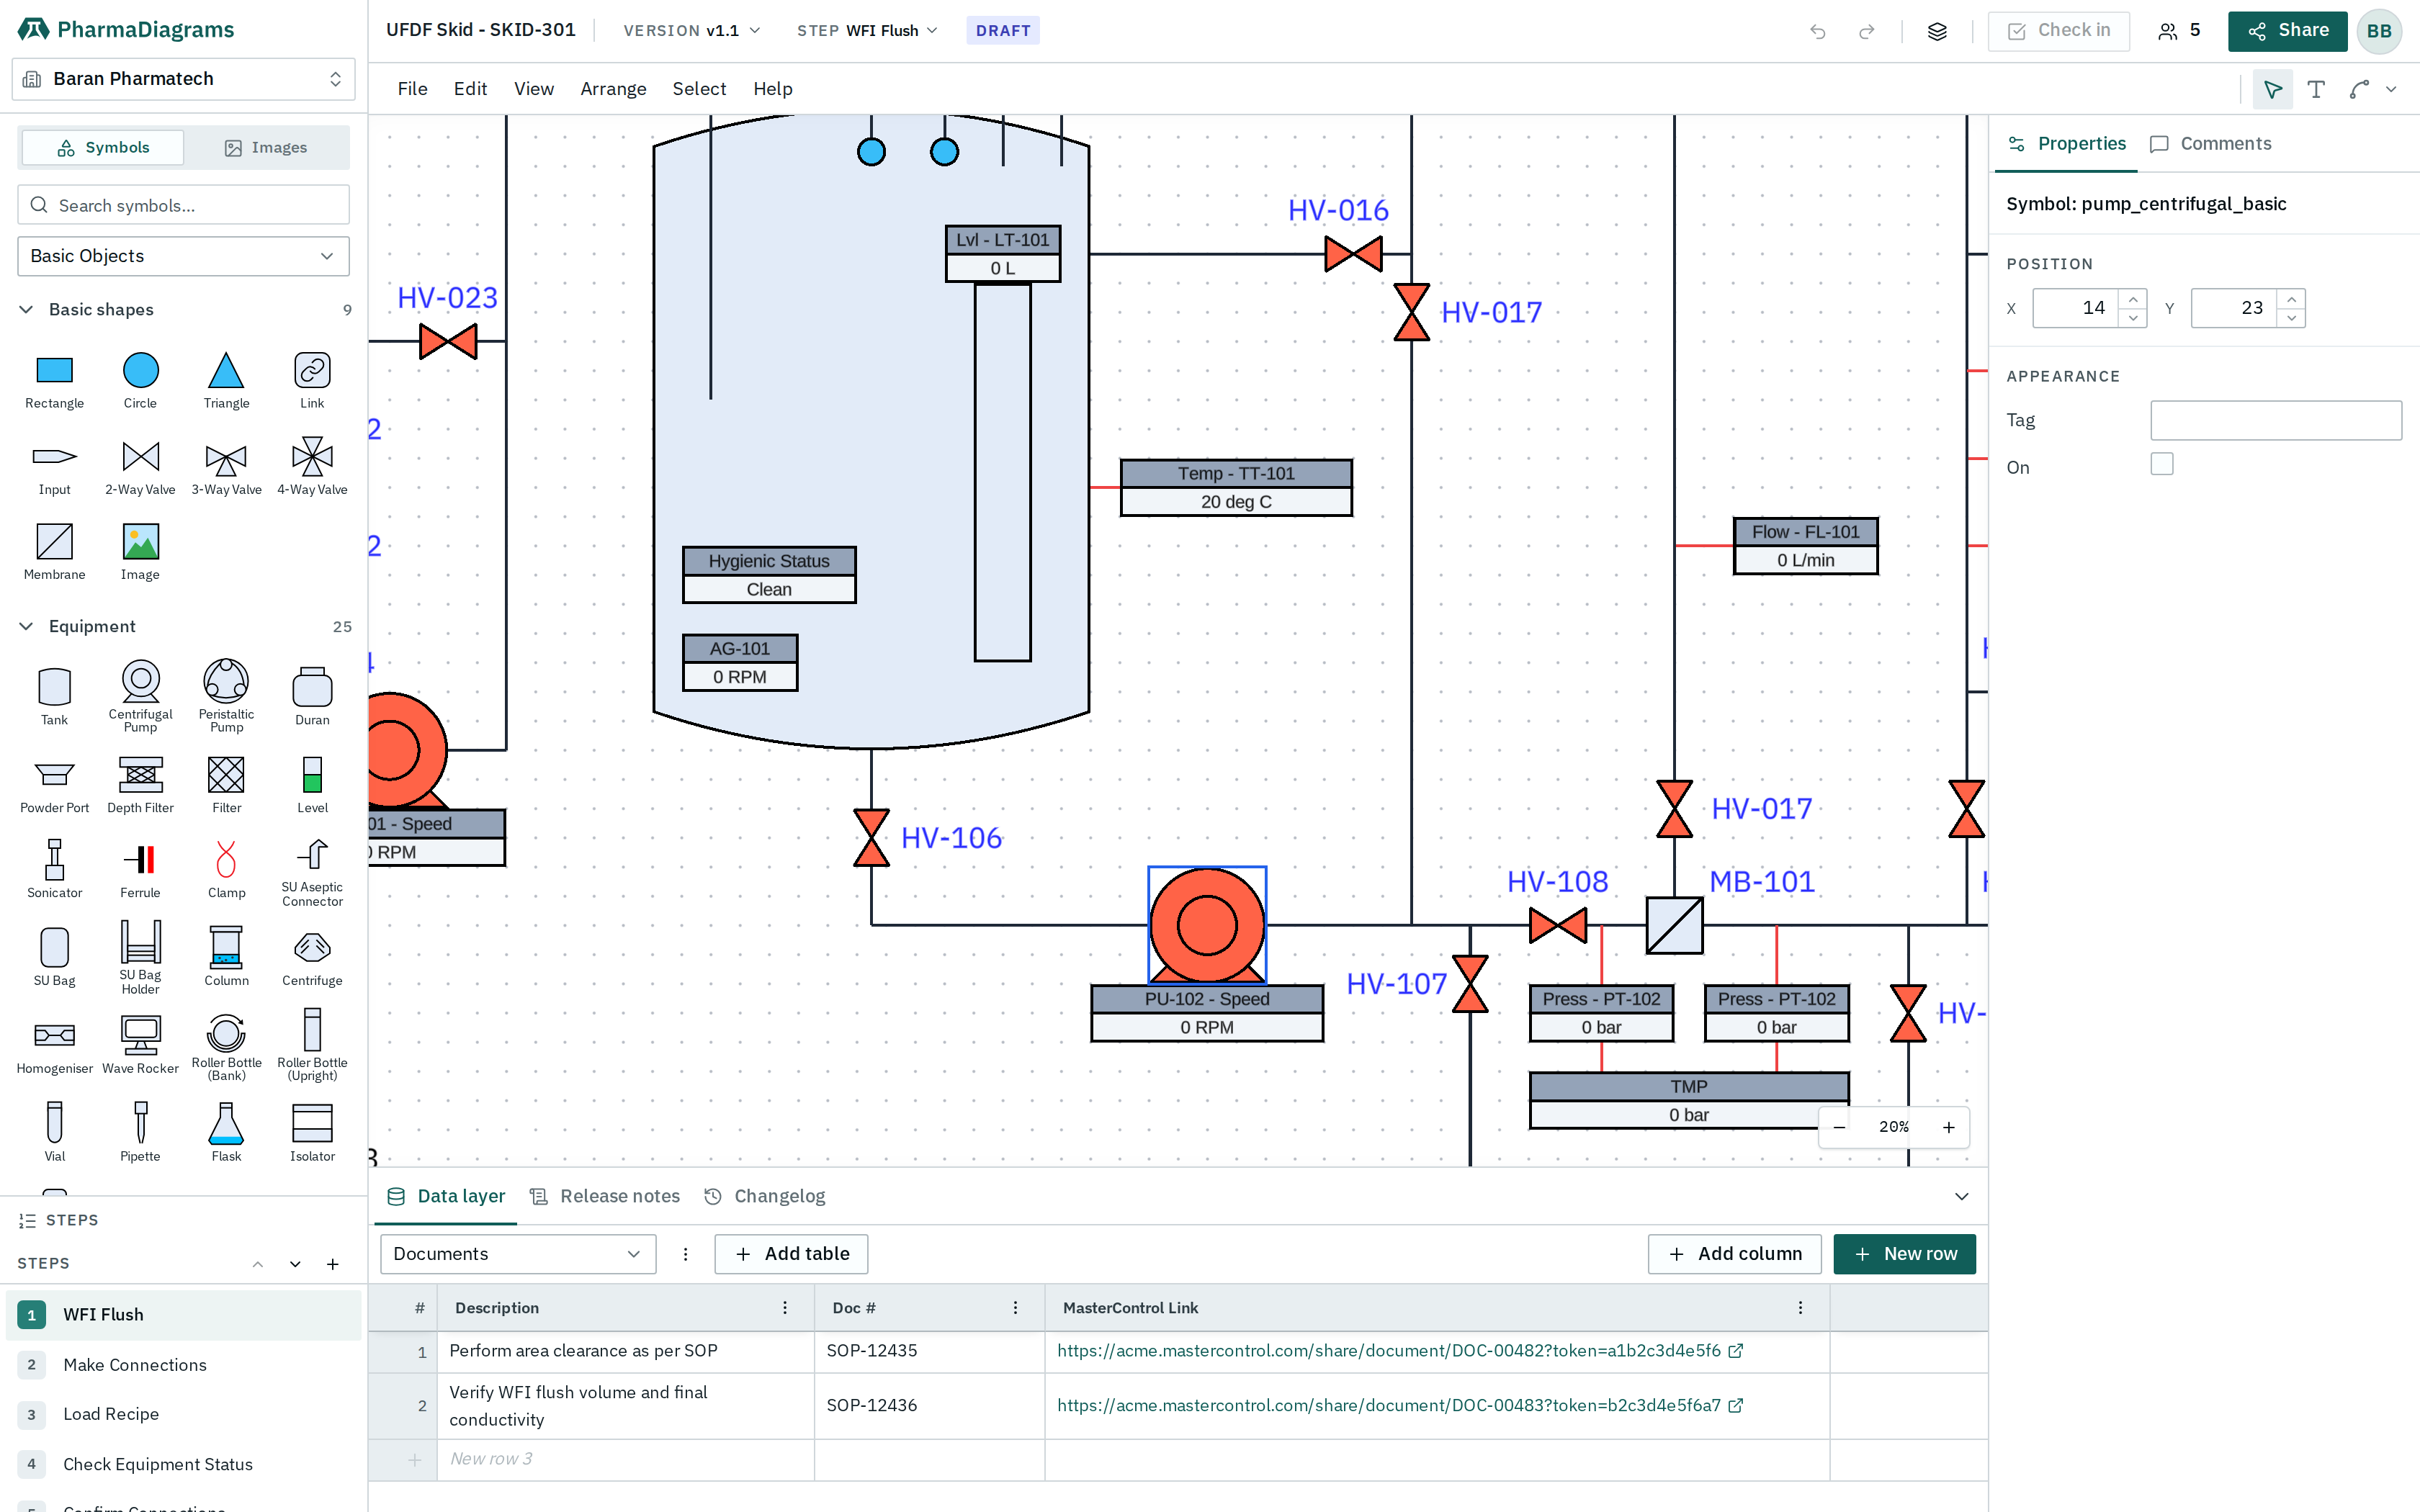Click the Add column button
Image resolution: width=2420 pixels, height=1512 pixels.
click(x=1734, y=1254)
